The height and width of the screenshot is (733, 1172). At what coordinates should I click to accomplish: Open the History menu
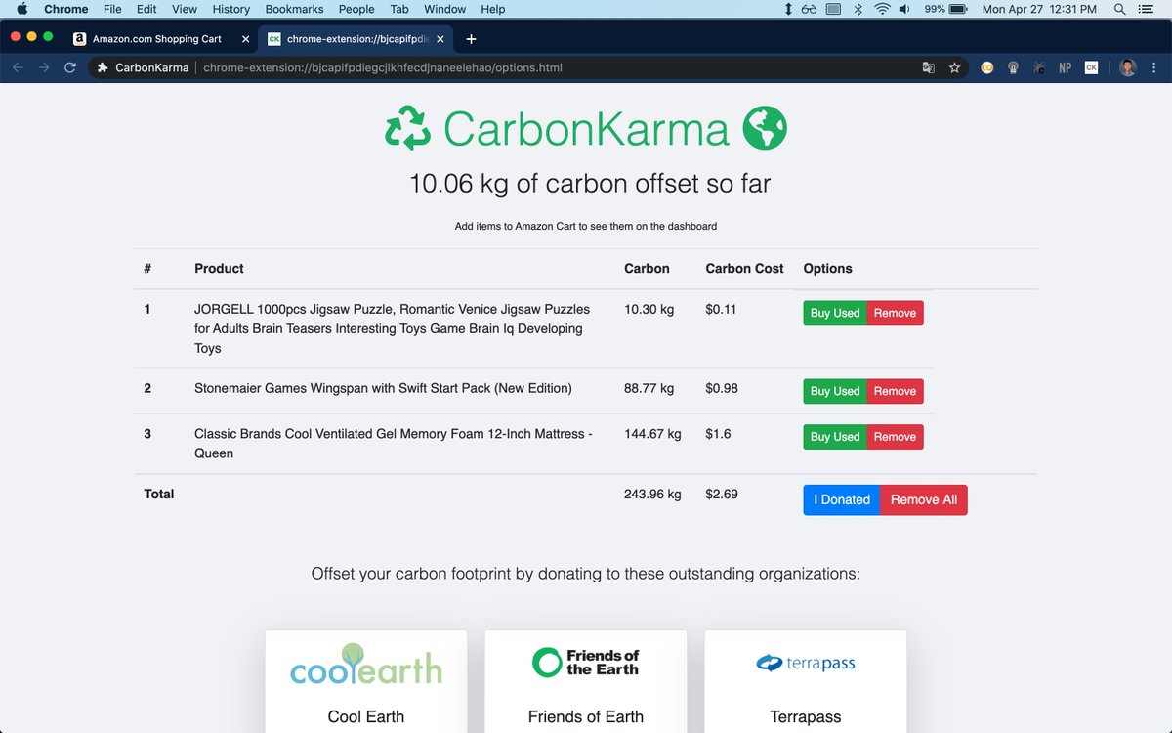coord(230,9)
